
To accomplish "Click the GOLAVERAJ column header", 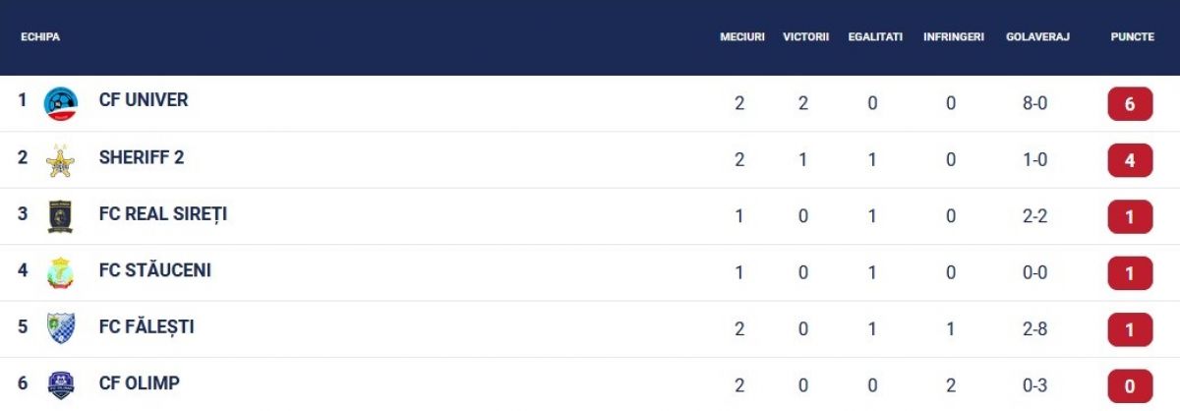I will click(1037, 36).
